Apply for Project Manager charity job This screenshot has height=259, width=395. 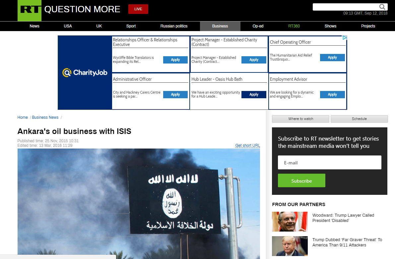pos(254,60)
